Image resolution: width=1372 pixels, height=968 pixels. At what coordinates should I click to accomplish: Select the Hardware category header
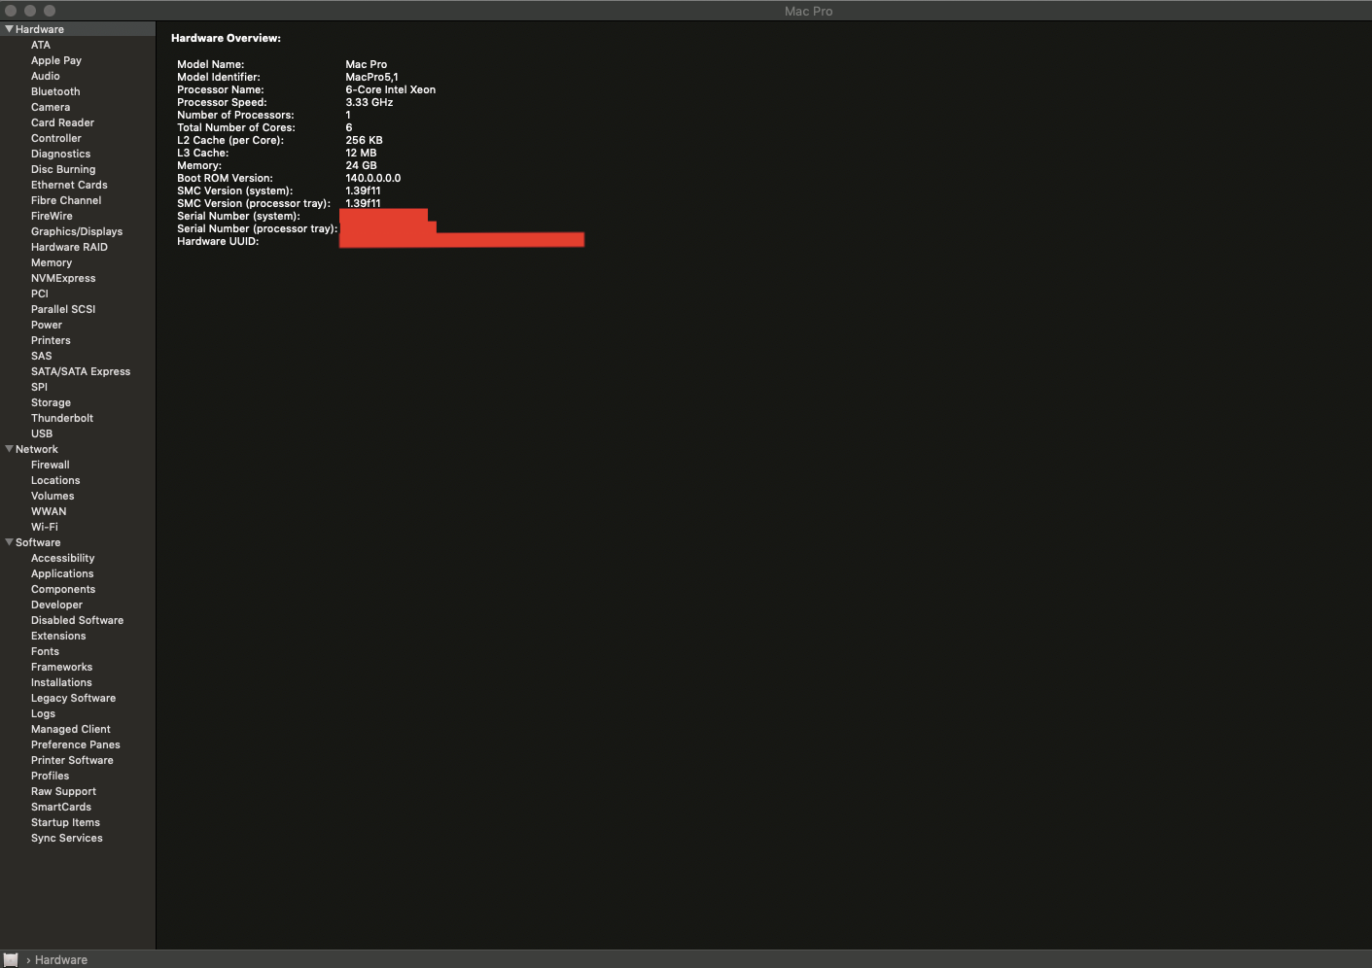pos(40,29)
